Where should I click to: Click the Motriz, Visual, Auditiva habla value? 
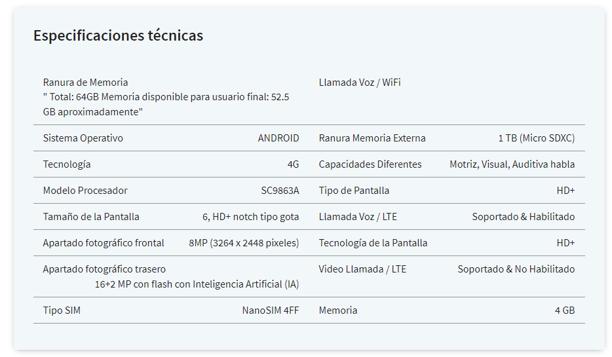coord(512,164)
